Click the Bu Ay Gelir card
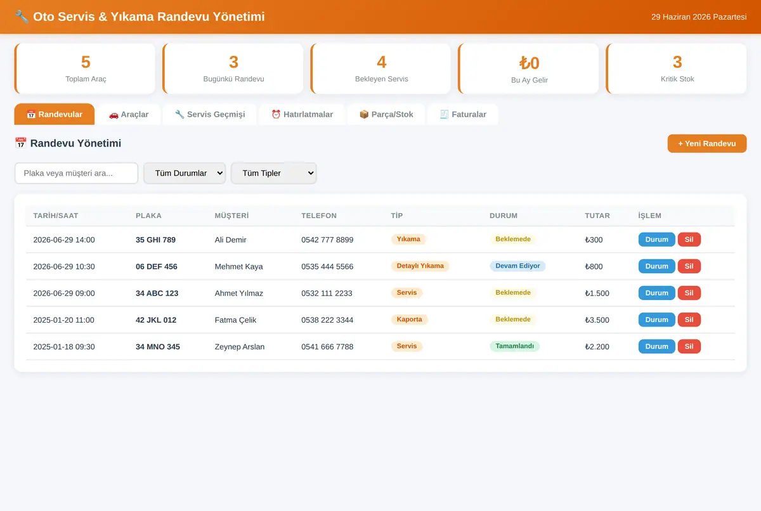The height and width of the screenshot is (511, 761). coord(528,68)
